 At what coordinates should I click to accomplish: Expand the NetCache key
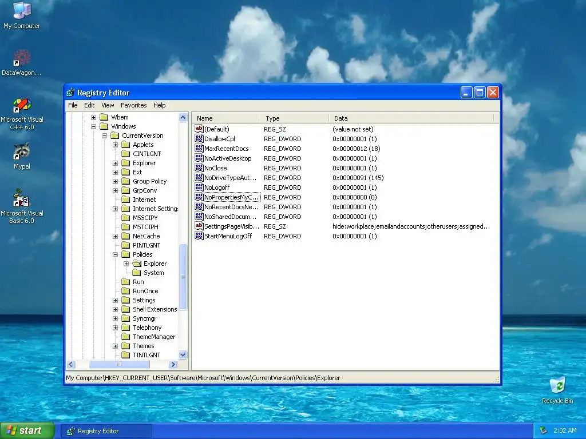(x=115, y=236)
